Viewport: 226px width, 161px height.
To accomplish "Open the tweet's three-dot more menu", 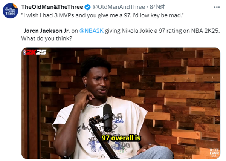I will [x=217, y=7].
